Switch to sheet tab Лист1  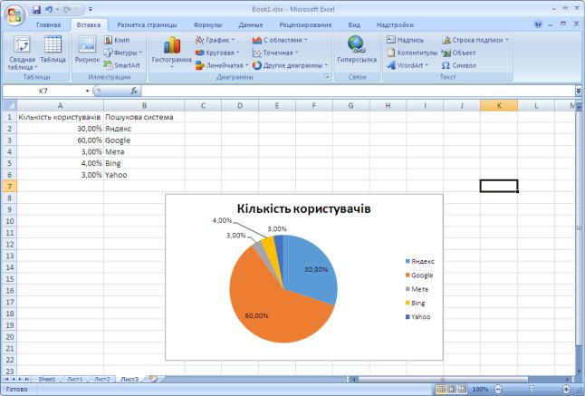[75, 379]
